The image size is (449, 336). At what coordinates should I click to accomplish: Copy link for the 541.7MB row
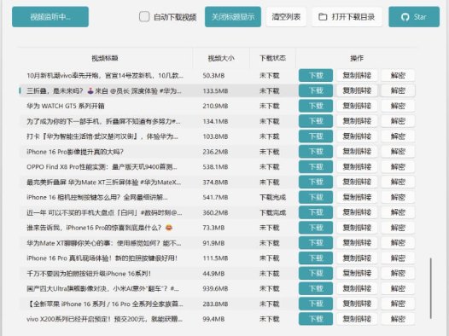coord(357,197)
